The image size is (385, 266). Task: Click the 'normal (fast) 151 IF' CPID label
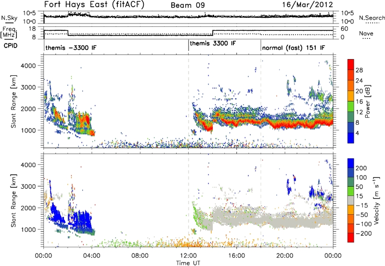(294, 48)
